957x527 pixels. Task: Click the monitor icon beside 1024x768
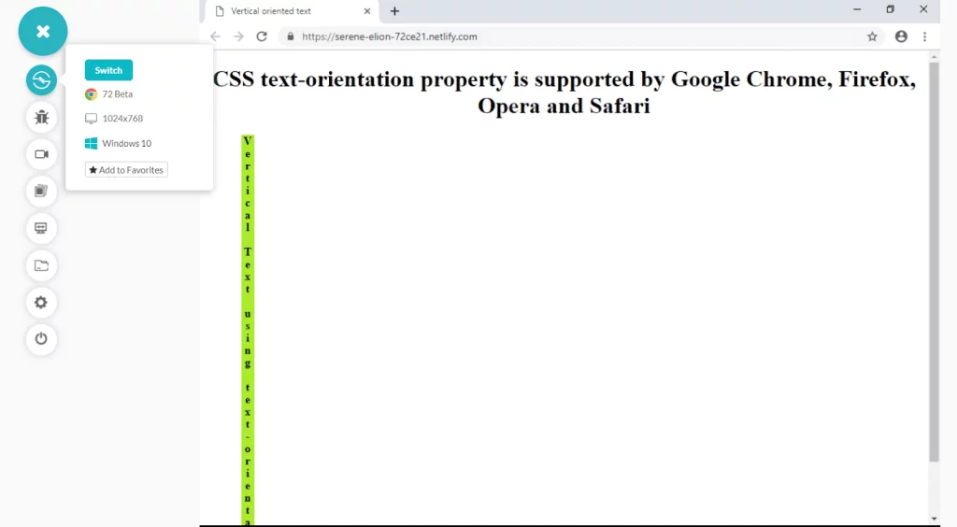point(91,119)
